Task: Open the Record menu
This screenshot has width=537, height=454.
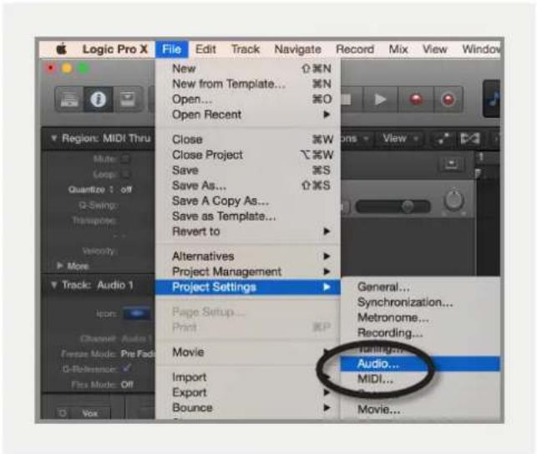Action: 355,49
